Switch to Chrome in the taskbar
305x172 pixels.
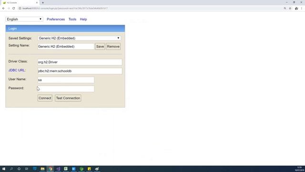[51, 169]
